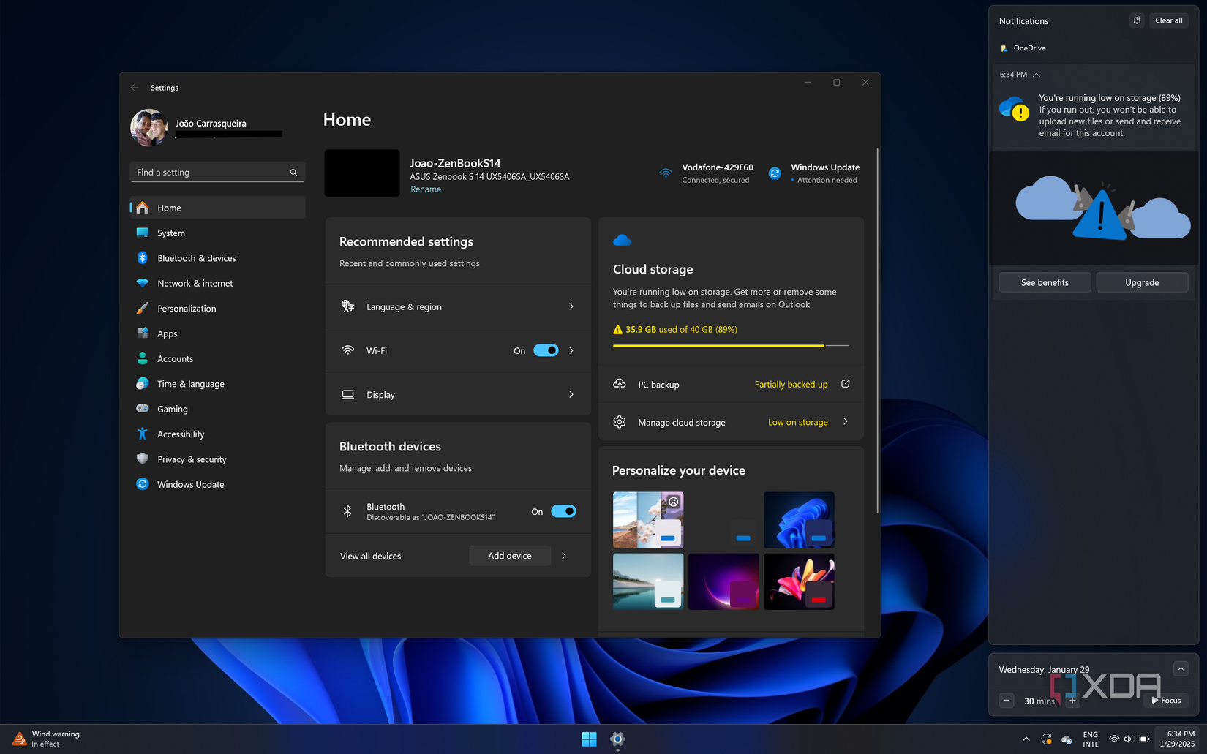Click the Windows Update status in header
The width and height of the screenshot is (1207, 754).
coord(814,173)
